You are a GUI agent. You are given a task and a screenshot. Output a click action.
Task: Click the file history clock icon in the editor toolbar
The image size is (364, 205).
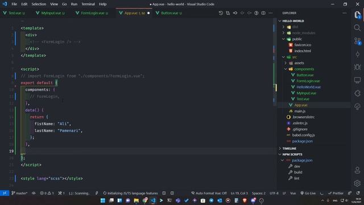(221, 13)
